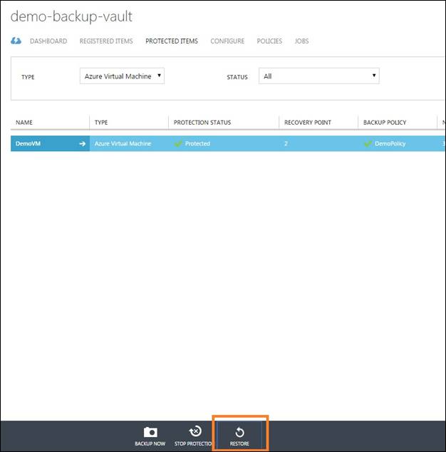Open the Type dropdown showing Azure Virtual Machine

tap(122, 76)
